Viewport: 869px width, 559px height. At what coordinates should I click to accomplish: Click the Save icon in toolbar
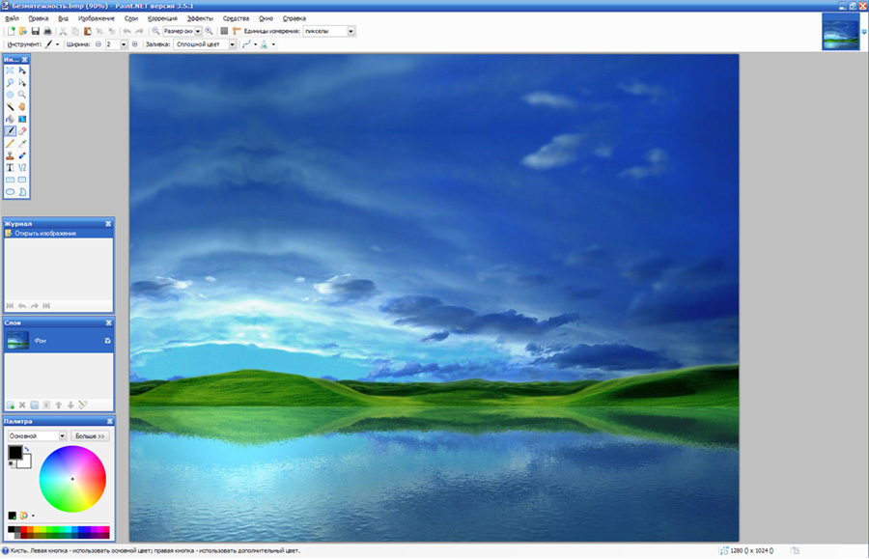36,31
